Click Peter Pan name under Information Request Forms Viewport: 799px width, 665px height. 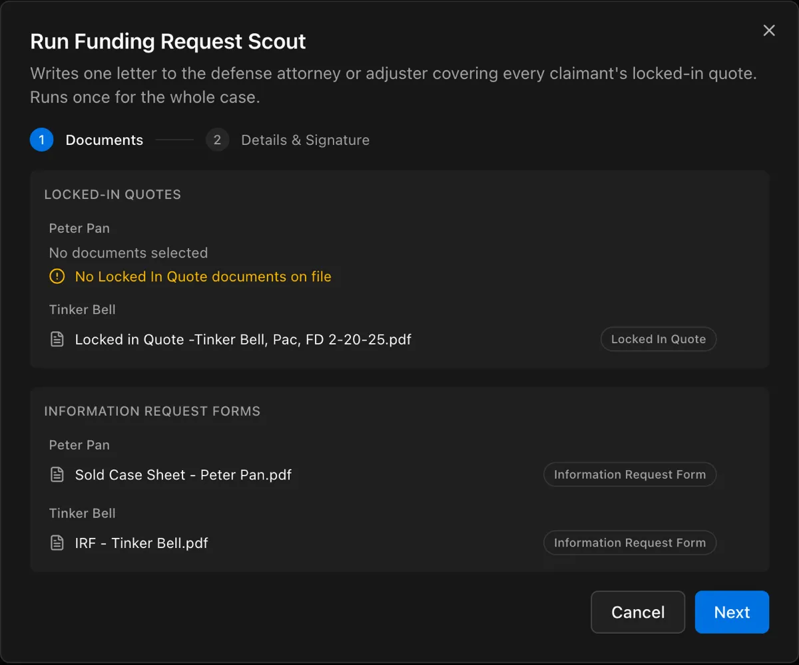point(79,445)
